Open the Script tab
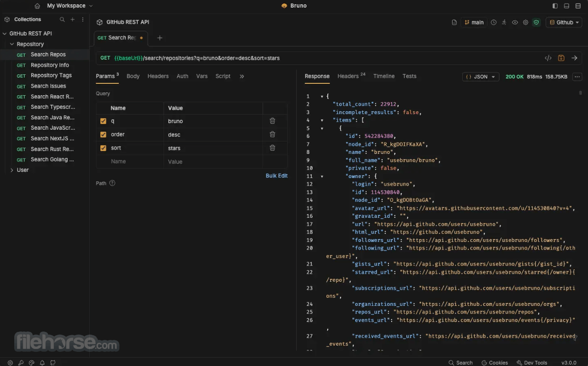 click(x=223, y=76)
